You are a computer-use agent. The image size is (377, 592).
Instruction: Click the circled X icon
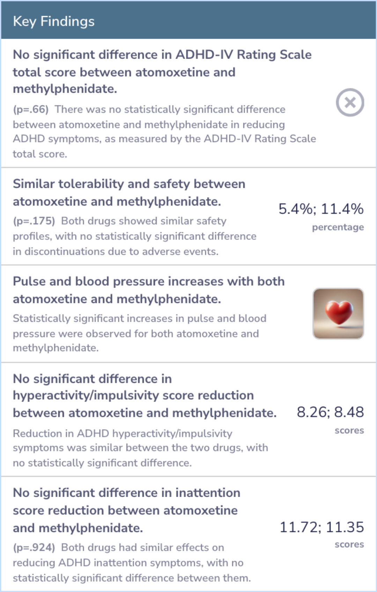click(x=350, y=103)
